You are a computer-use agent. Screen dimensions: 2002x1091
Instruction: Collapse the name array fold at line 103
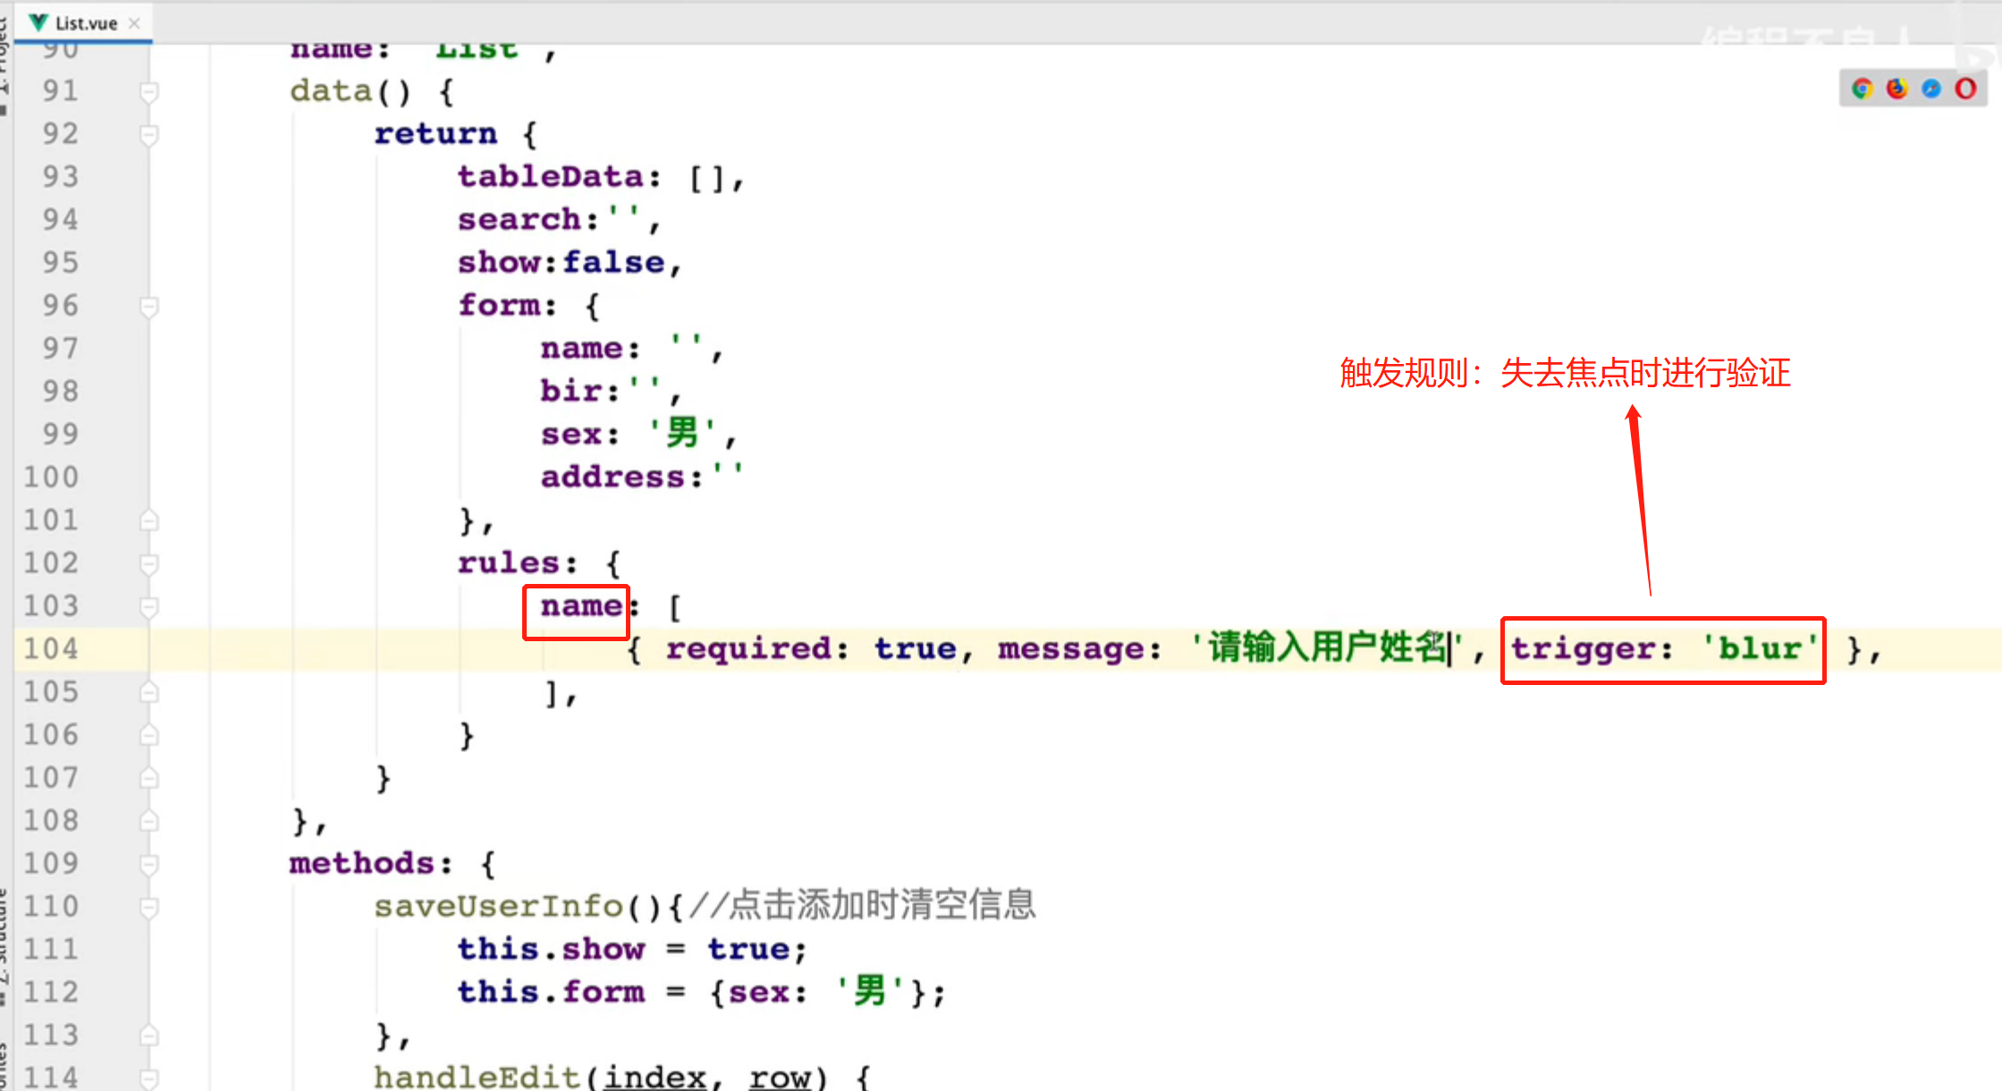point(149,606)
